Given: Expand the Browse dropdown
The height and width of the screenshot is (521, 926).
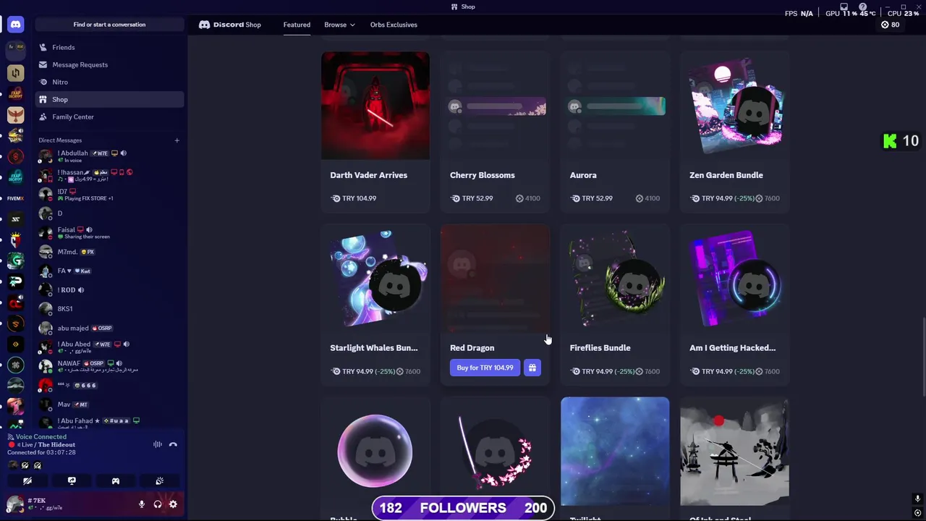Looking at the screenshot, I should (339, 25).
